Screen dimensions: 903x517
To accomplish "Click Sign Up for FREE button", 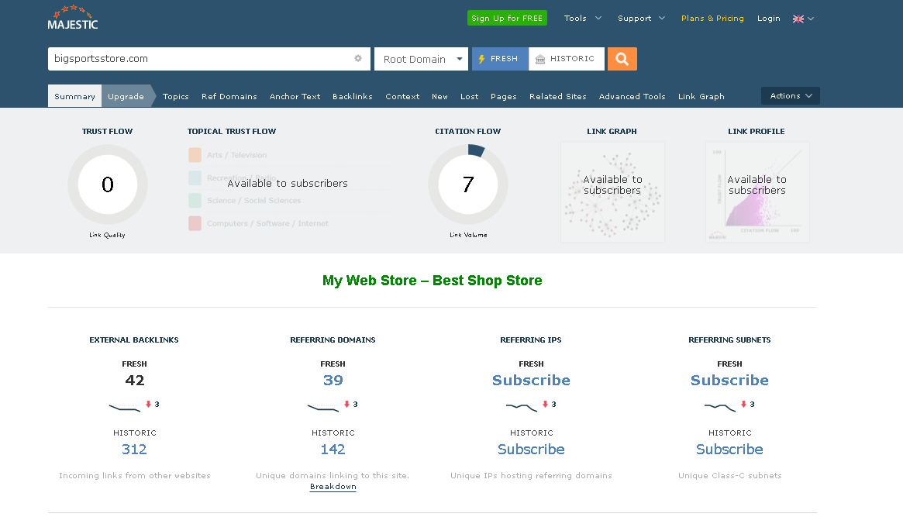I will pos(507,18).
